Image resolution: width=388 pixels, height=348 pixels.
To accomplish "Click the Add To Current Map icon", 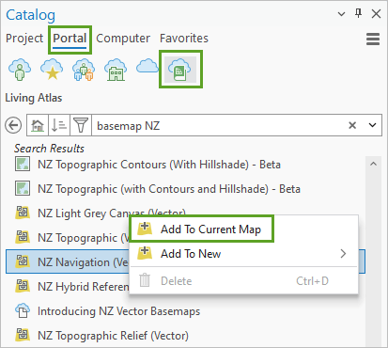I will (145, 228).
